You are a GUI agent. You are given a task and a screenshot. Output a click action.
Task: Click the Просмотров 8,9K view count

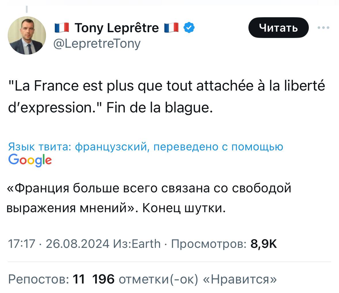coord(224,244)
